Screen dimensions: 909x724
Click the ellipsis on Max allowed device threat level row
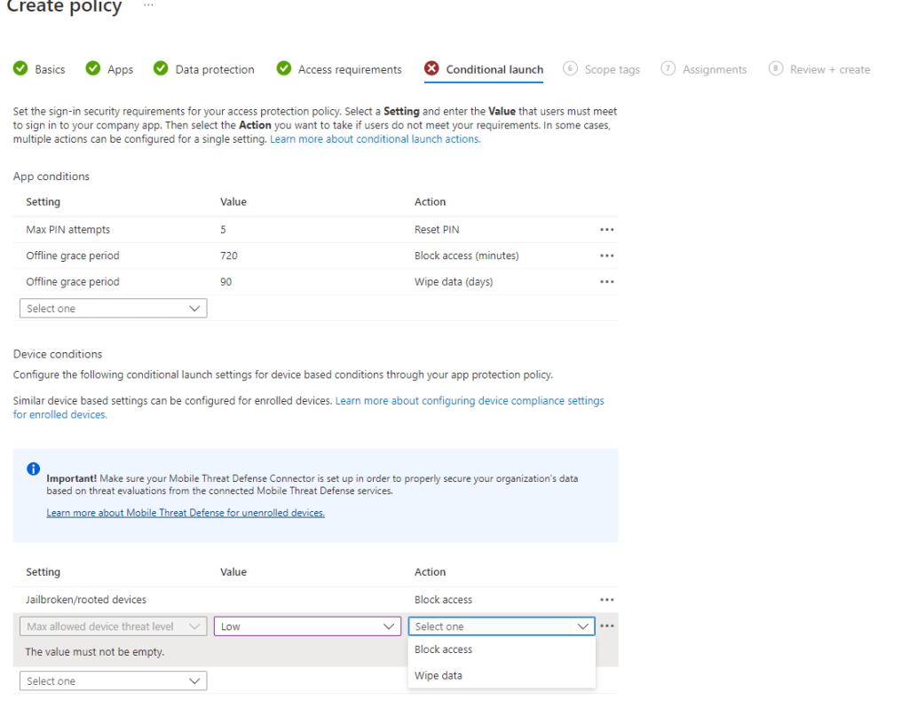coord(607,626)
